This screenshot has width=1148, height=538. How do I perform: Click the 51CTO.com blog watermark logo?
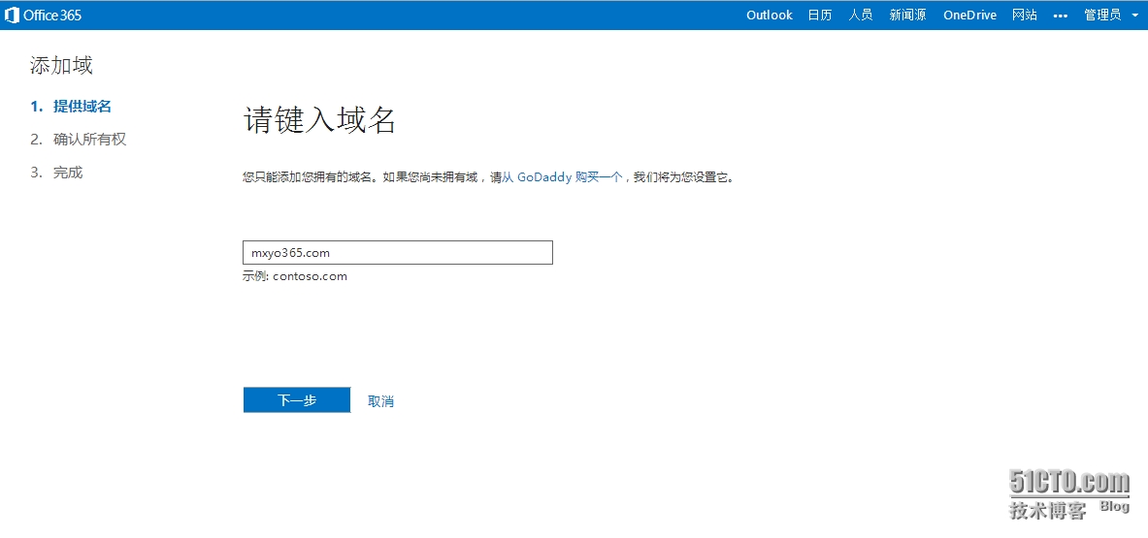pyautogui.click(x=1068, y=492)
